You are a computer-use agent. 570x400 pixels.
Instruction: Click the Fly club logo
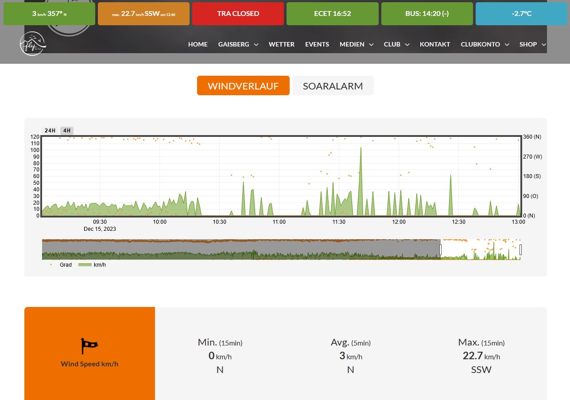(33, 44)
